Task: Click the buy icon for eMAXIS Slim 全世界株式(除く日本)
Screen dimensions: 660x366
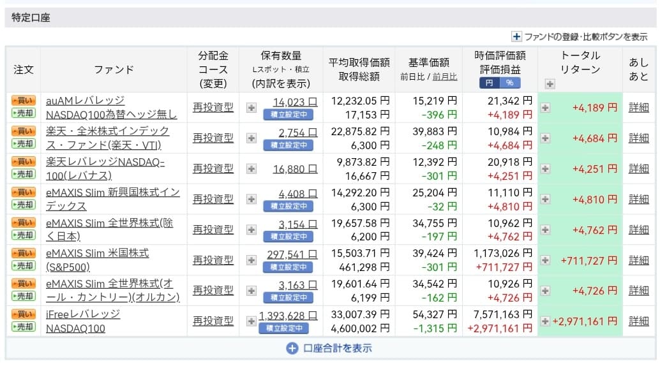Action: (24, 222)
